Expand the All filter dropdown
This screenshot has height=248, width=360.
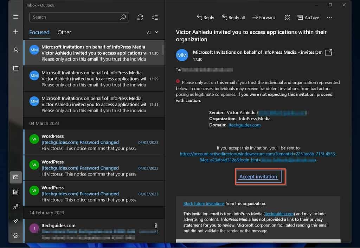tap(153, 33)
